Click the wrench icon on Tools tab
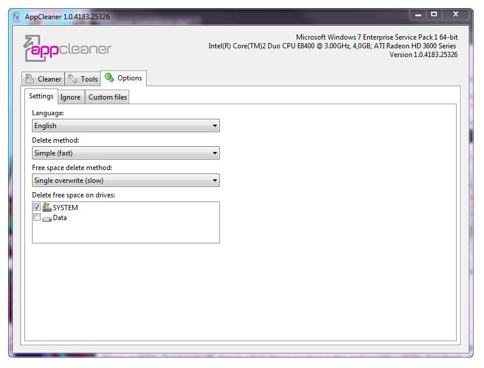This screenshot has width=484, height=368. pos(73,79)
